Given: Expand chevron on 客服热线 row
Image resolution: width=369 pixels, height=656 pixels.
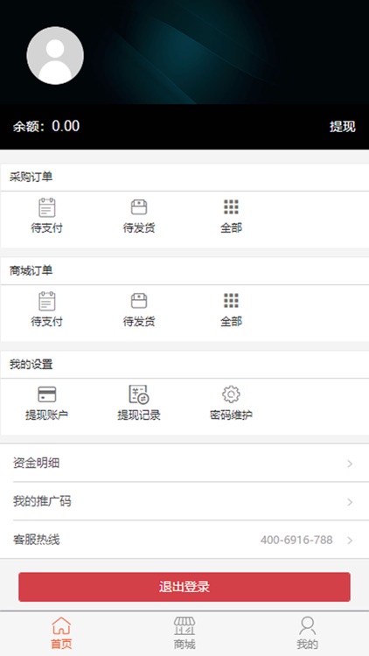Looking at the screenshot, I should coord(350,541).
